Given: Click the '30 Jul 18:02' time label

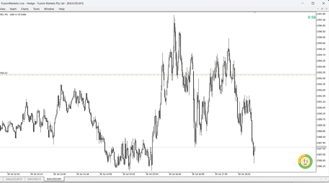Looking at the screenshot, I should coord(244,174).
